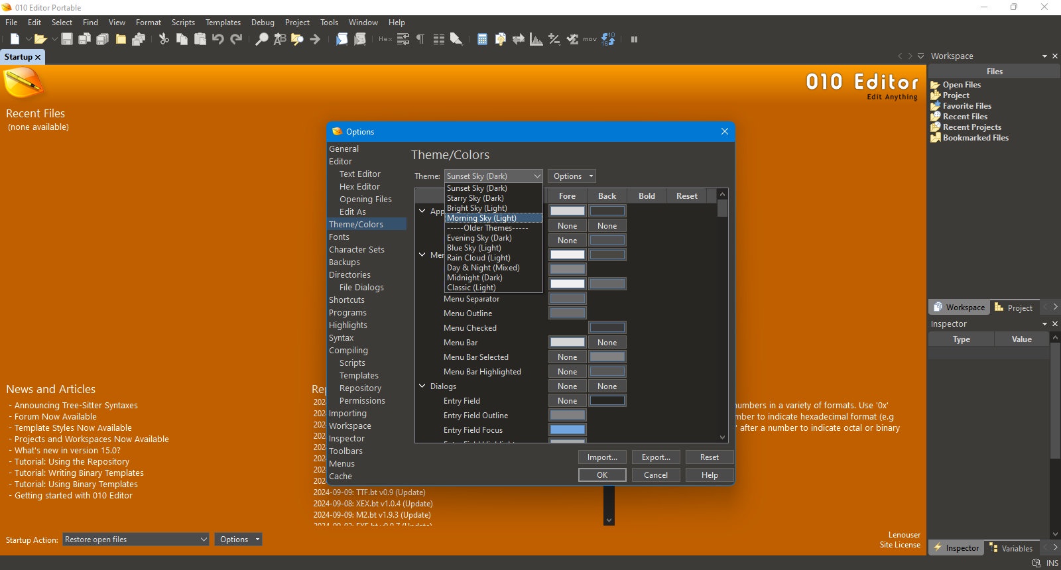Screen dimensions: 1061x570
Task: Click the Histogram chart icon
Action: [x=536, y=39]
